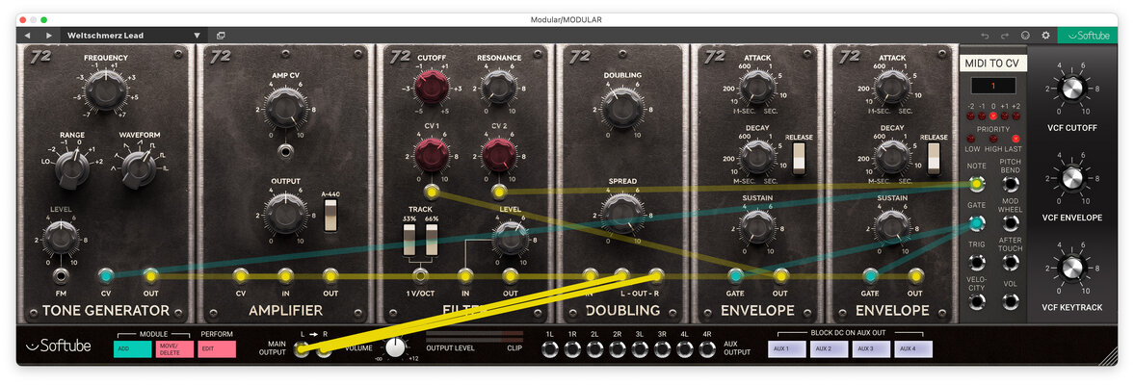The height and width of the screenshot is (385, 1134).
Task: Click the main output VOLUME knob
Action: (x=396, y=348)
